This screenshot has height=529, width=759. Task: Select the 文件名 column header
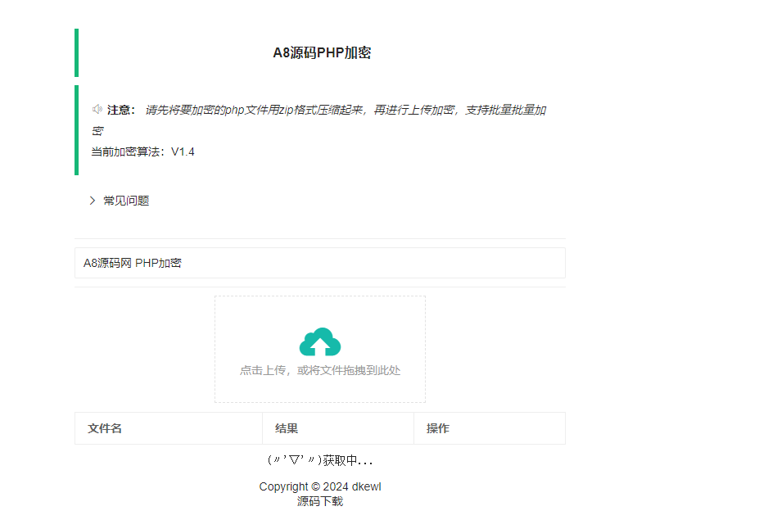(x=169, y=428)
